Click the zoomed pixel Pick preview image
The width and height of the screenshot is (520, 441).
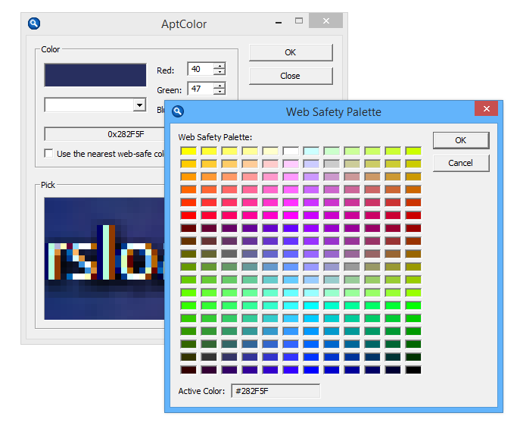point(104,258)
